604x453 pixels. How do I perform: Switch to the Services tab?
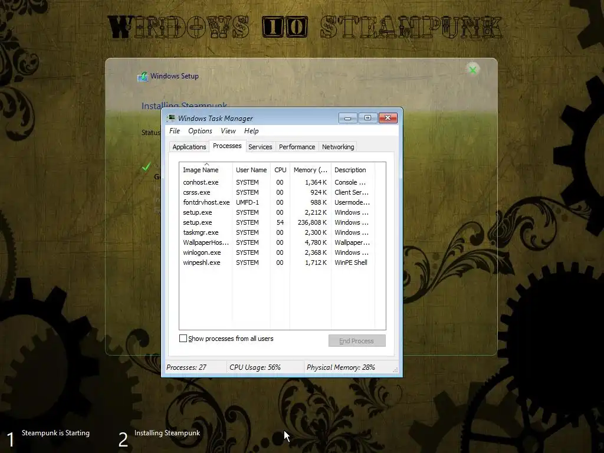tap(260, 147)
